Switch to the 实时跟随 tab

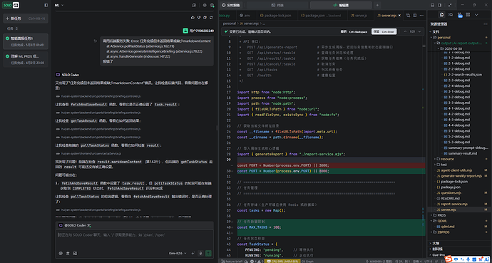click(230, 5)
